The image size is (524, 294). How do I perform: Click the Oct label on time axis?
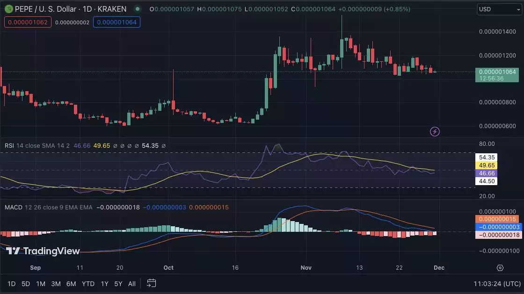[168, 268]
